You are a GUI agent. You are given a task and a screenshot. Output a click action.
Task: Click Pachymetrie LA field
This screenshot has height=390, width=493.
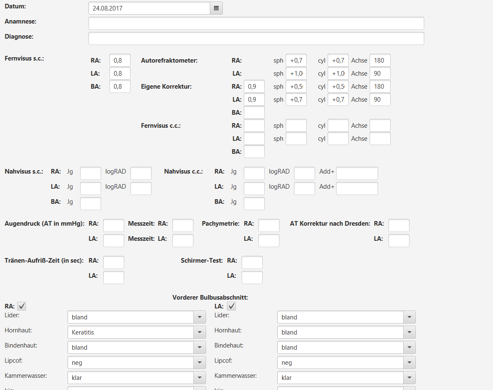[x=269, y=241]
